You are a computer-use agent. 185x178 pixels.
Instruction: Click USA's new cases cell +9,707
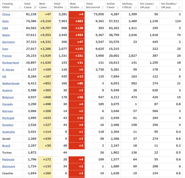click(46, 28)
